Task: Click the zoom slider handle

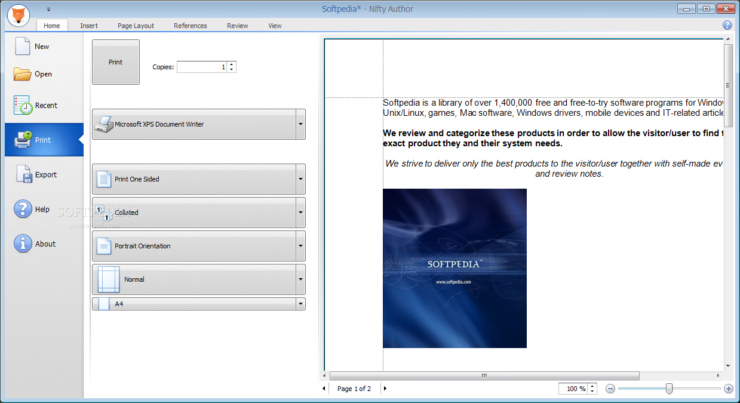Action: coord(669,389)
